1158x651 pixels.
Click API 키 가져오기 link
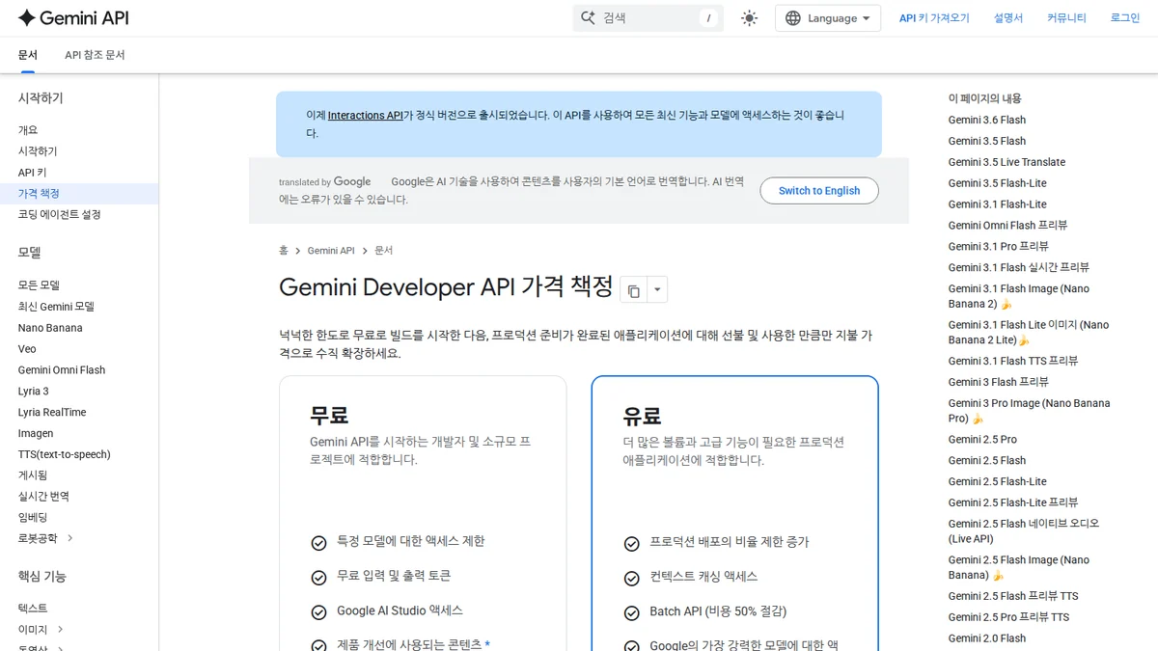[x=934, y=18]
